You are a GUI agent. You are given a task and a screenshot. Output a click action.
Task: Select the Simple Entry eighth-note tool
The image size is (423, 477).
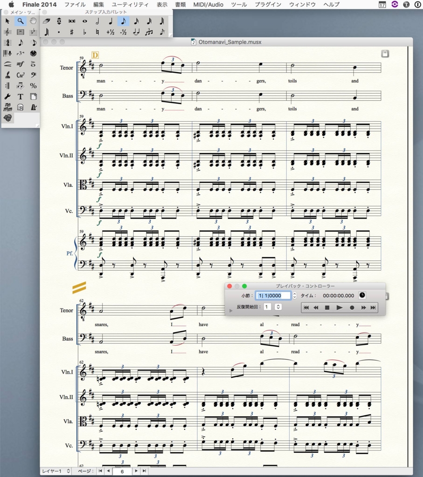pos(21,42)
